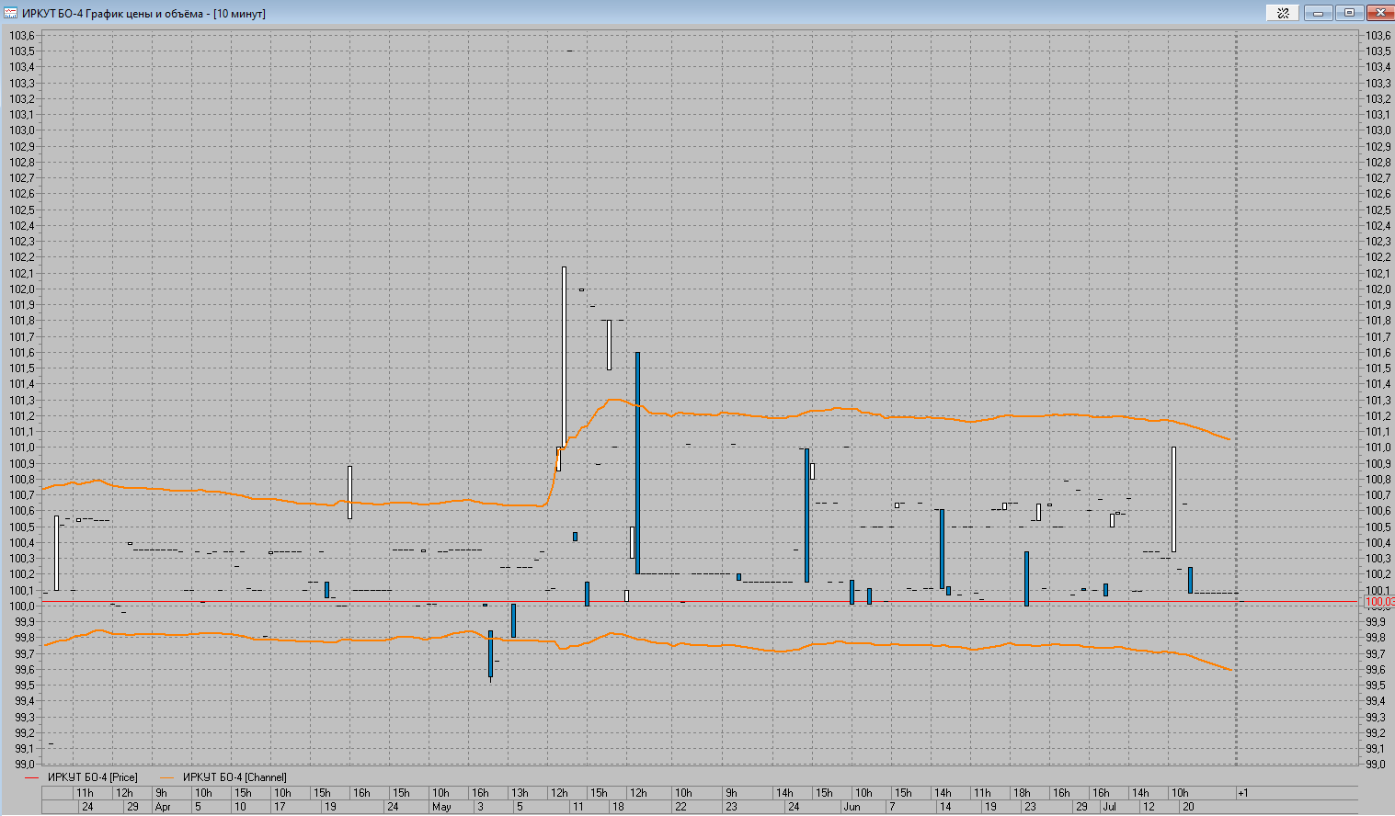The width and height of the screenshot is (1395, 816).
Task: Click the ИРКУТ БО-4 [Price] legend label
Action: [92, 777]
